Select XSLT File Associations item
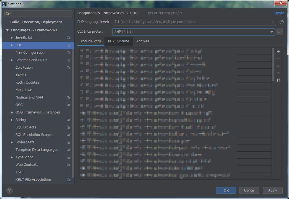Image resolution: width=289 pixels, height=199 pixels. (34, 179)
